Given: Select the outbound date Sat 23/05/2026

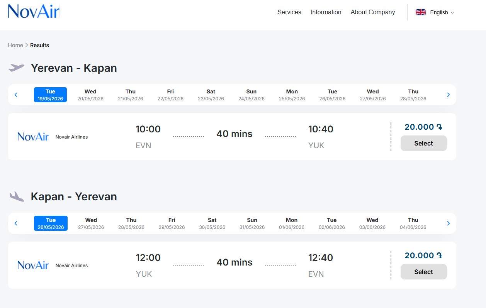Looking at the screenshot, I should click(x=211, y=95).
